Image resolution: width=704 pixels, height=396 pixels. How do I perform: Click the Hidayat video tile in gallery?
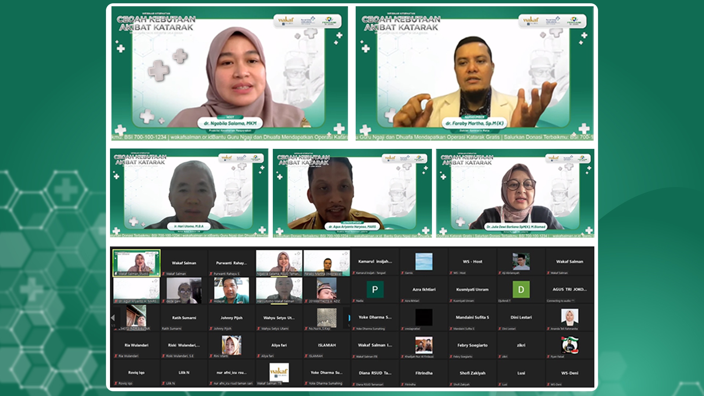231,290
